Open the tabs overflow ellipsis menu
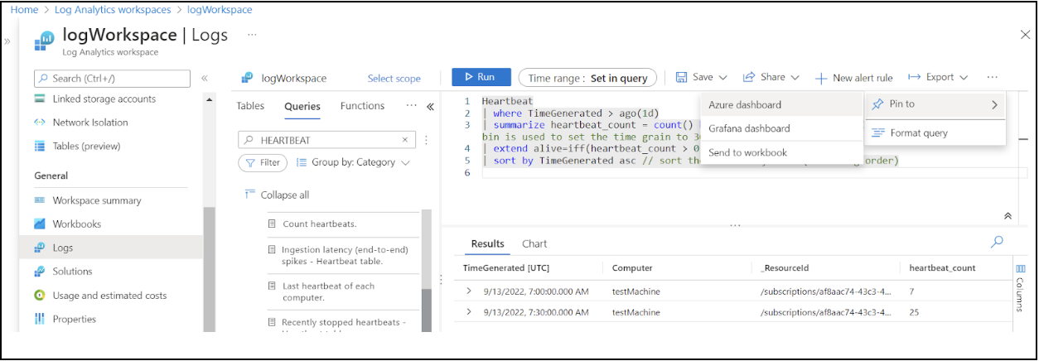 (x=411, y=106)
